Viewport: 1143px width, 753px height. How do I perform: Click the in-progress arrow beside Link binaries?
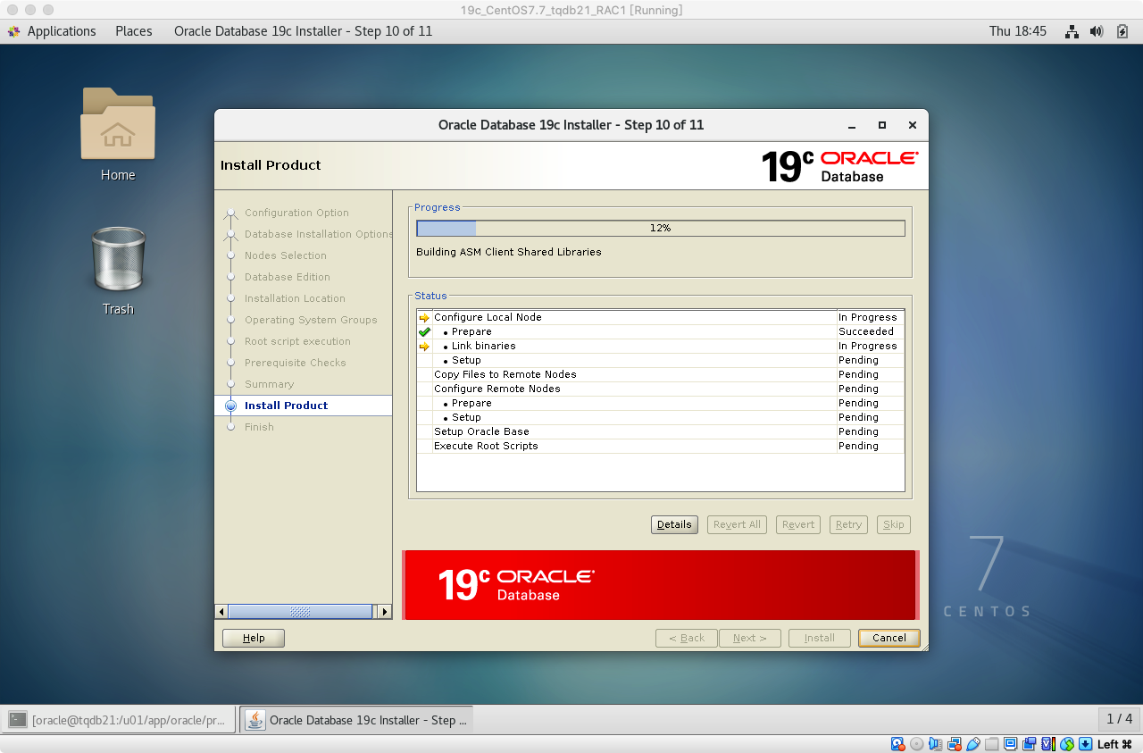coord(424,347)
